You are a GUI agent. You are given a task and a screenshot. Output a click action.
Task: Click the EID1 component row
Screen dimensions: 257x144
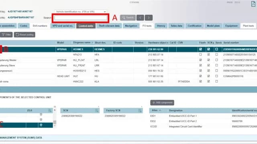click(203, 116)
